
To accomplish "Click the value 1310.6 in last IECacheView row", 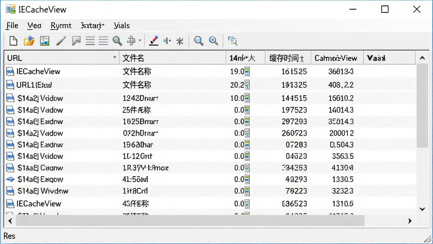I will point(343,204).
